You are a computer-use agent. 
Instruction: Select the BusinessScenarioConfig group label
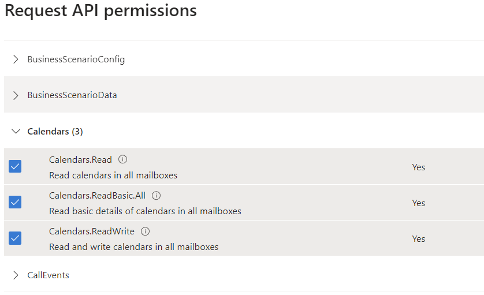coord(76,59)
